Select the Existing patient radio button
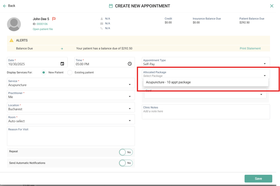Screen dimensions: 280x186 pos(70,73)
